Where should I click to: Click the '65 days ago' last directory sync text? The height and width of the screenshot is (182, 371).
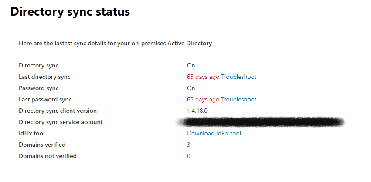click(x=203, y=77)
